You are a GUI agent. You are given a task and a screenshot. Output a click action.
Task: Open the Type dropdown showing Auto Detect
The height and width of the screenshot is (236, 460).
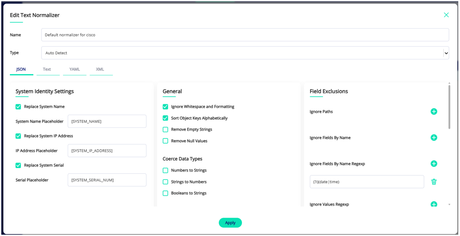(245, 53)
